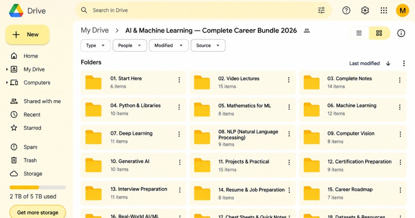Image resolution: width=415 pixels, height=218 pixels.
Task: Open more actions for 01. Start Here
Action: point(179,80)
